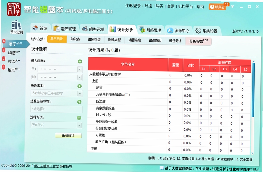The image size is (263, 172).
Task: Open 帮助 help link
Action: pyautogui.click(x=200, y=7)
